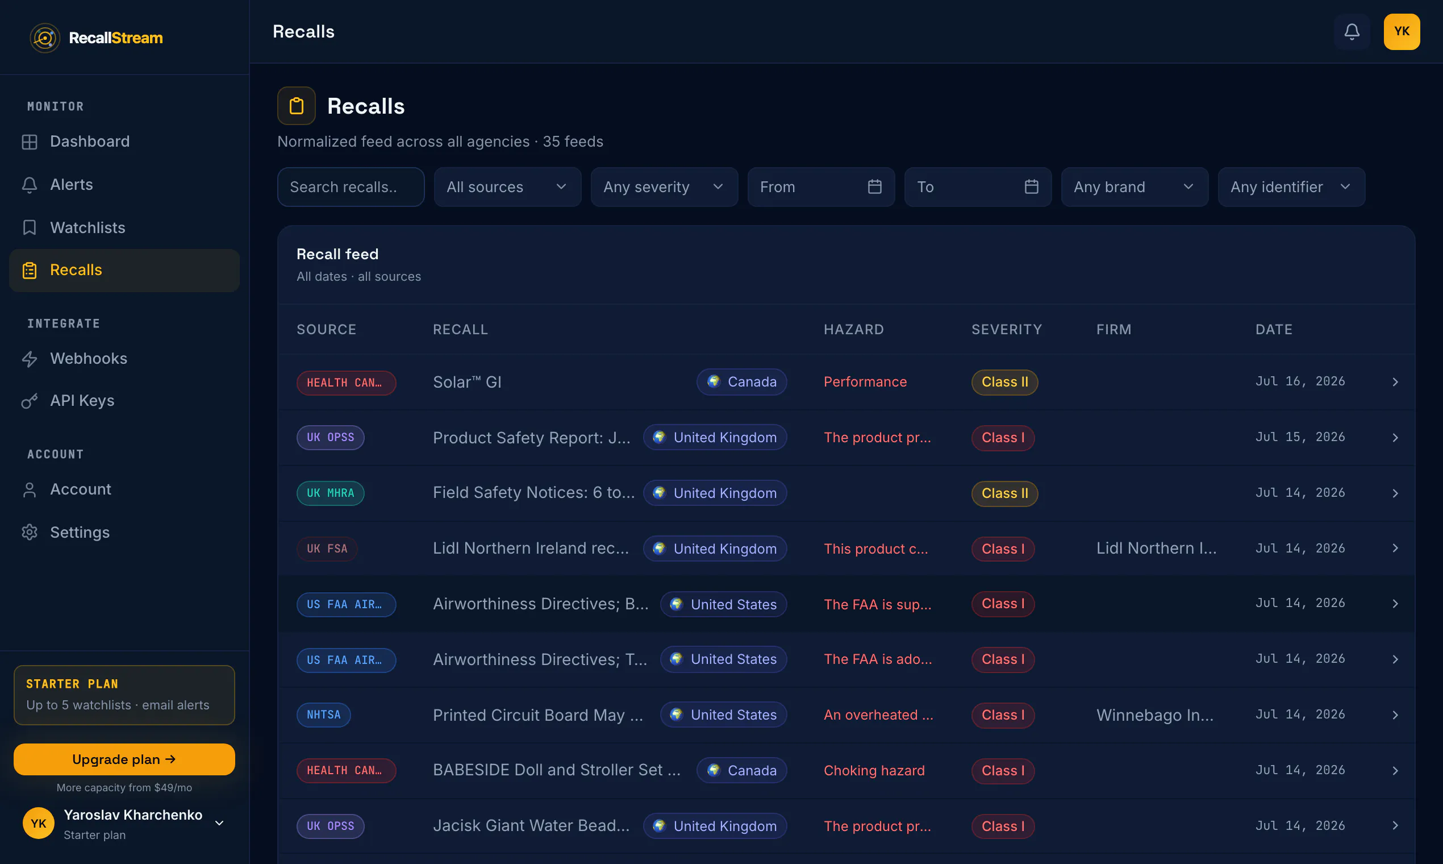Click the Webhooks lightning icon
This screenshot has width=1443, height=864.
29,359
